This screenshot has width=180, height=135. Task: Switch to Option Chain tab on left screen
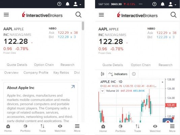point(44,65)
